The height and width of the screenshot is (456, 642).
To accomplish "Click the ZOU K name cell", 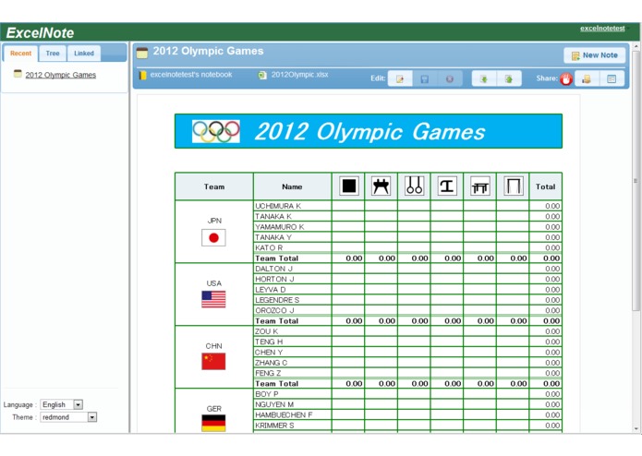I will pos(292,331).
